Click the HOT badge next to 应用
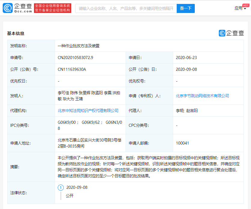 tap(246, 5)
